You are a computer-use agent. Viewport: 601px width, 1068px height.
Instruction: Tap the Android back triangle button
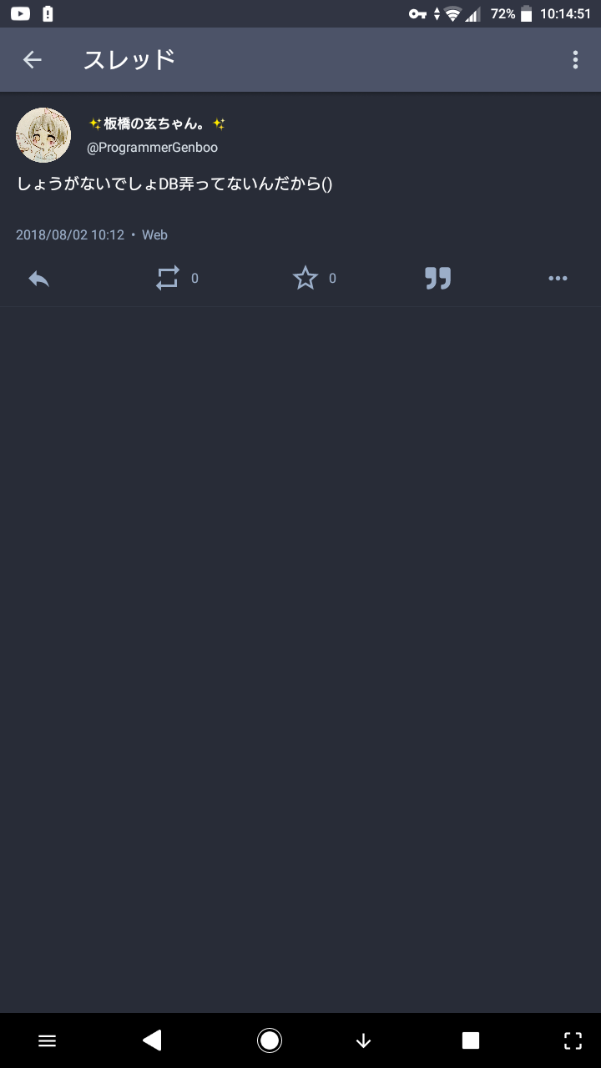coord(152,1040)
